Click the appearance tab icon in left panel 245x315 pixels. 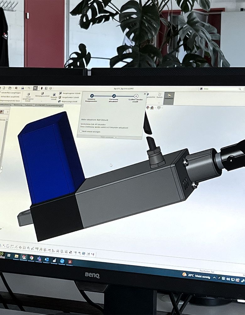coord(1,112)
